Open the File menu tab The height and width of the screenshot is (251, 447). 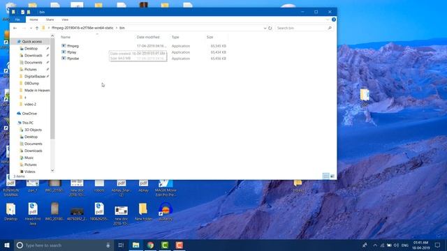click(17, 20)
